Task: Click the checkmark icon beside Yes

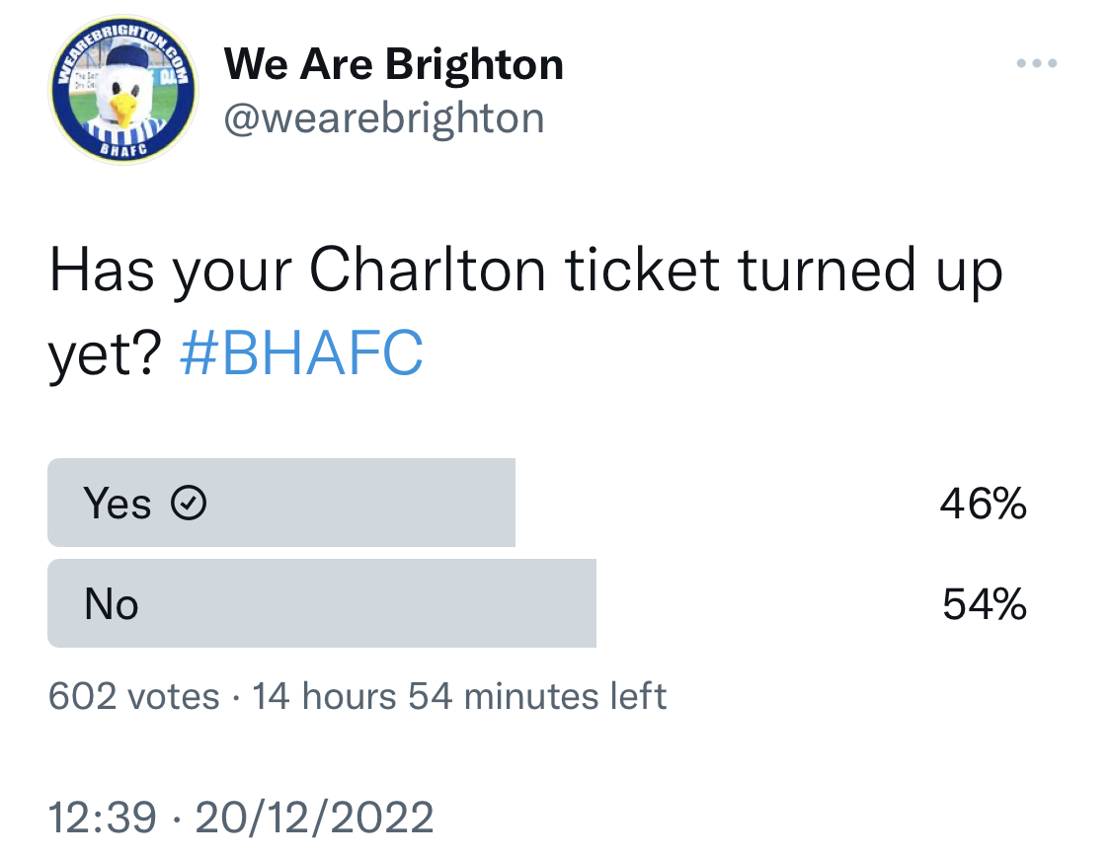Action: click(189, 503)
